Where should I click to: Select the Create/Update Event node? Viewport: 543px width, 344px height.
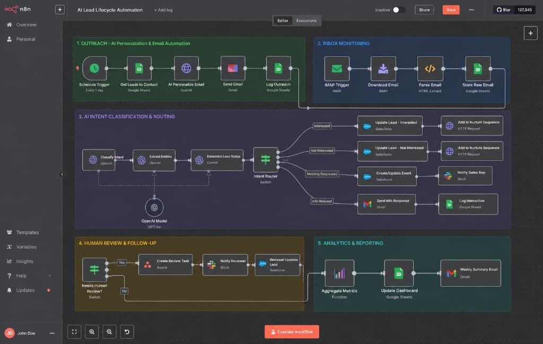pos(387,176)
